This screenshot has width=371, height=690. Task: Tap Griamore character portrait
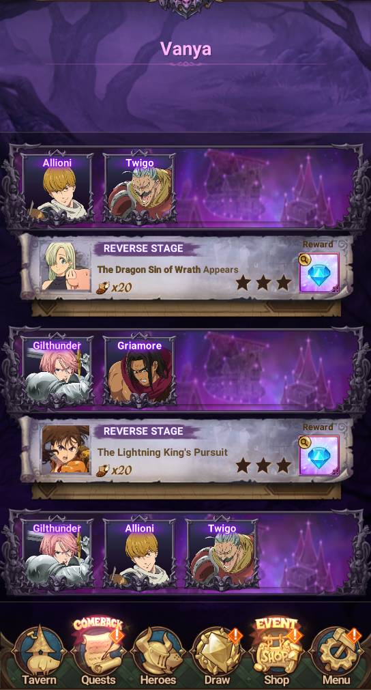pos(140,371)
